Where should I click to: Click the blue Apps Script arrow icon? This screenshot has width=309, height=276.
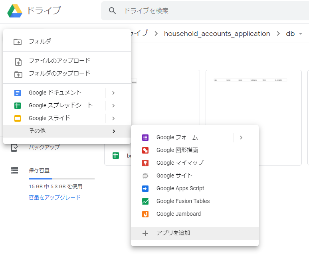coord(145,189)
